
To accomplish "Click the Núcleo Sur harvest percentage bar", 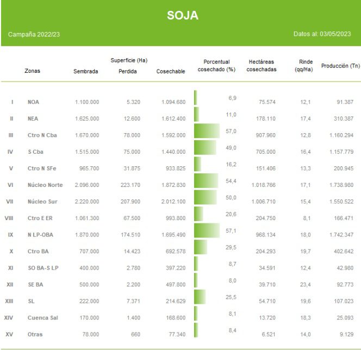I will [205, 197].
